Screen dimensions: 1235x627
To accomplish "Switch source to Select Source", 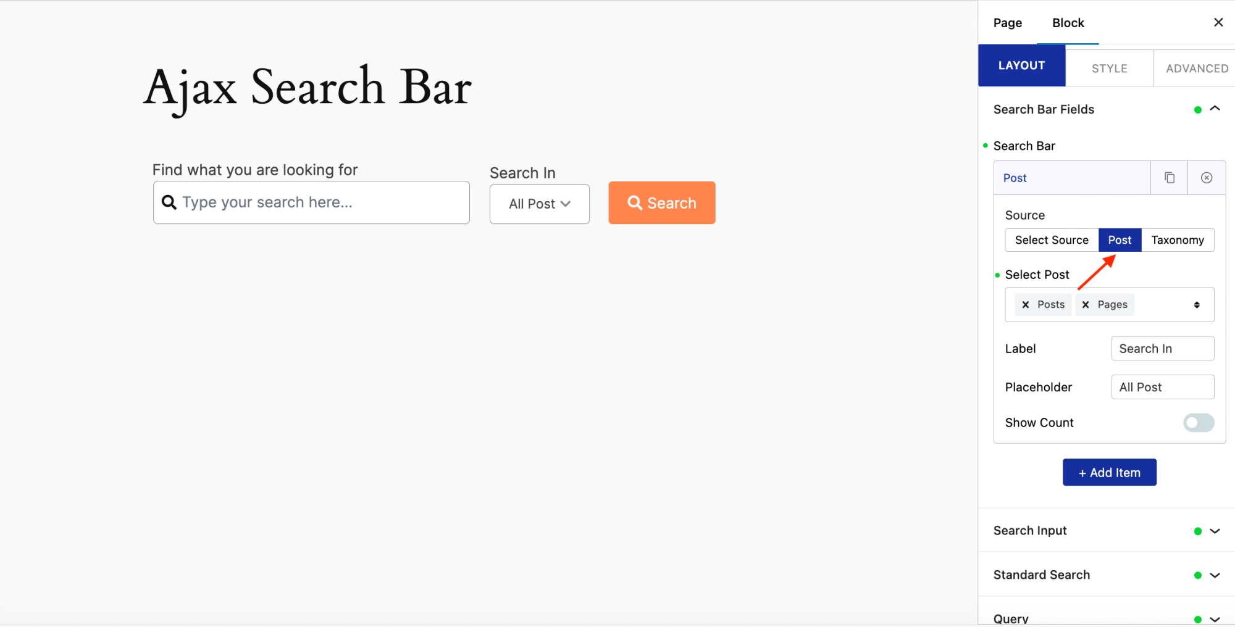I will click(x=1051, y=240).
